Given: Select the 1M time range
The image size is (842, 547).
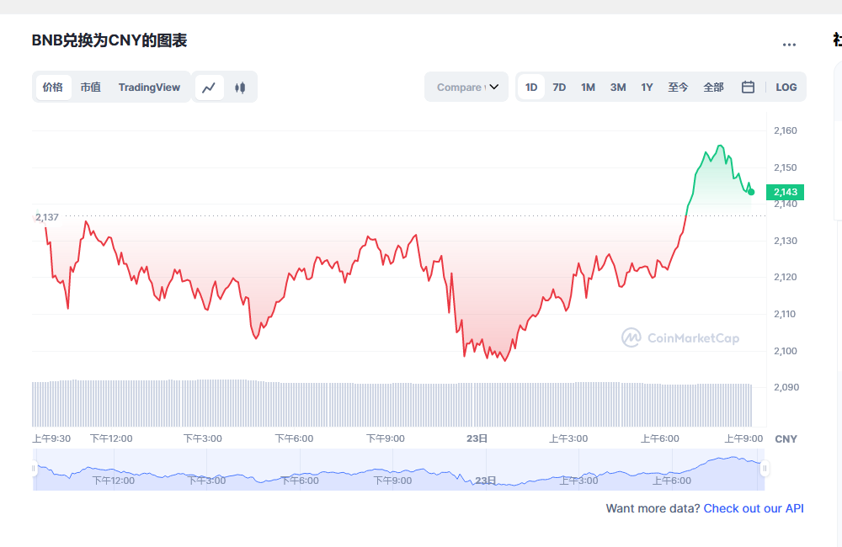Looking at the screenshot, I should (x=588, y=87).
